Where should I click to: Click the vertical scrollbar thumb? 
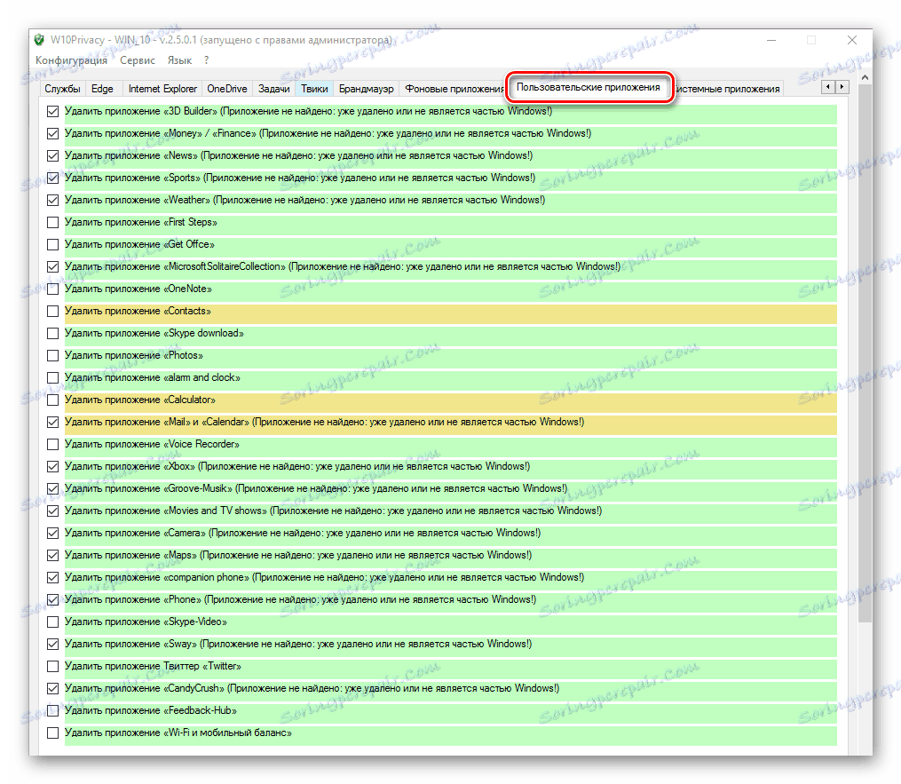click(x=865, y=352)
